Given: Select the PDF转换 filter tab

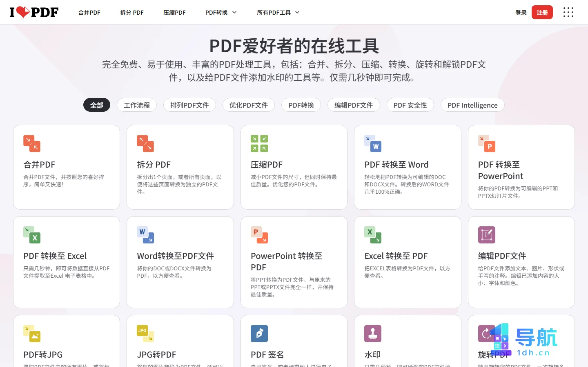Looking at the screenshot, I should 301,105.
